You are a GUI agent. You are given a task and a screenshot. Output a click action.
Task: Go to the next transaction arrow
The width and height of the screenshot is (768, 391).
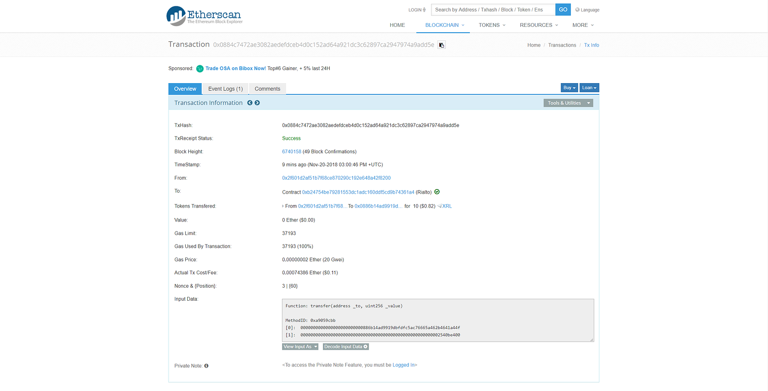click(x=257, y=103)
